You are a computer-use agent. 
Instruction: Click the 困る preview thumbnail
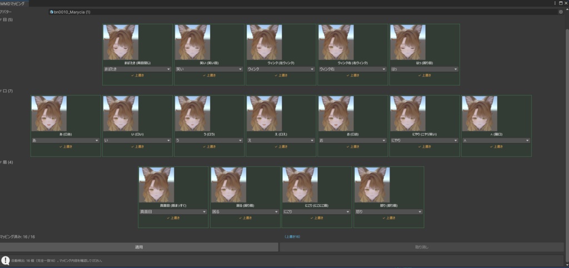pos(228,185)
